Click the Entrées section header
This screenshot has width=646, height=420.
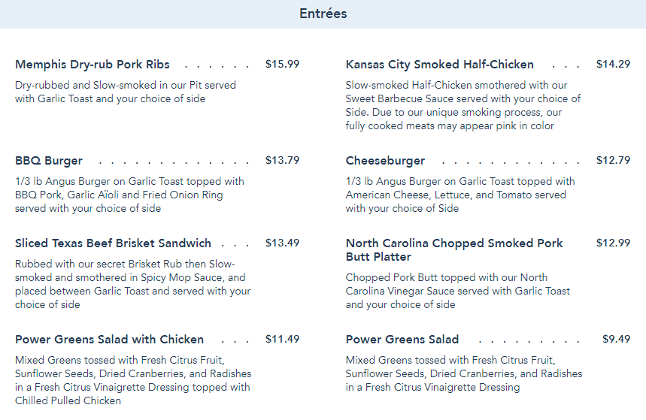tap(323, 14)
